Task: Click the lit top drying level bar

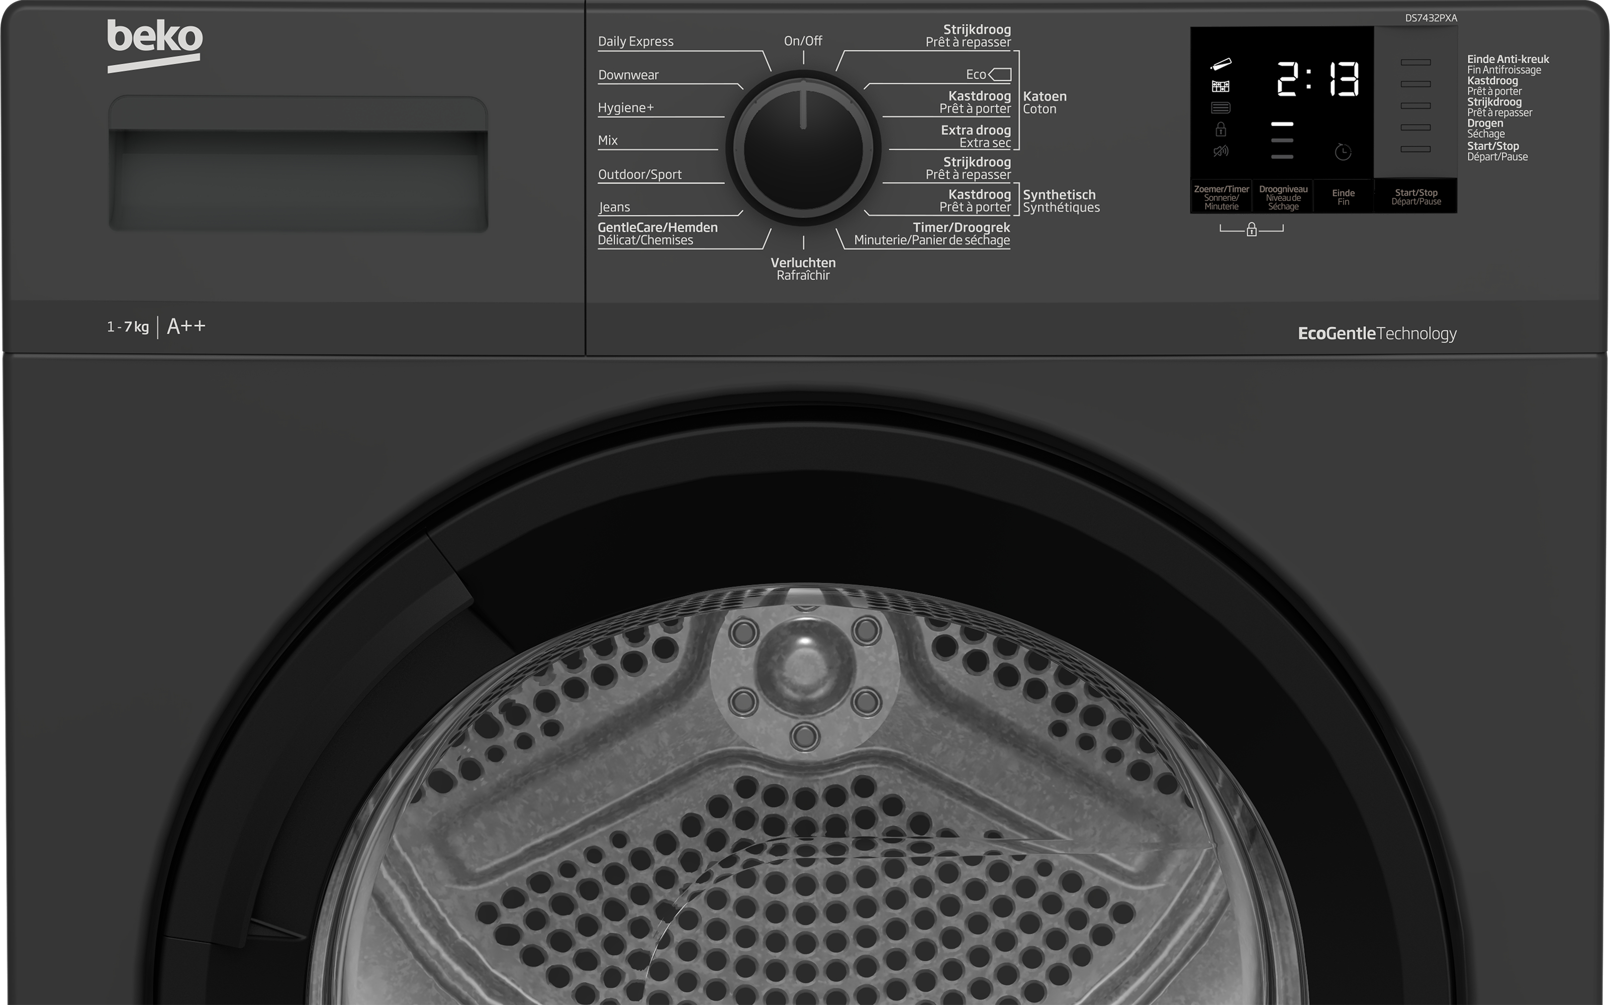Action: coord(1282,124)
